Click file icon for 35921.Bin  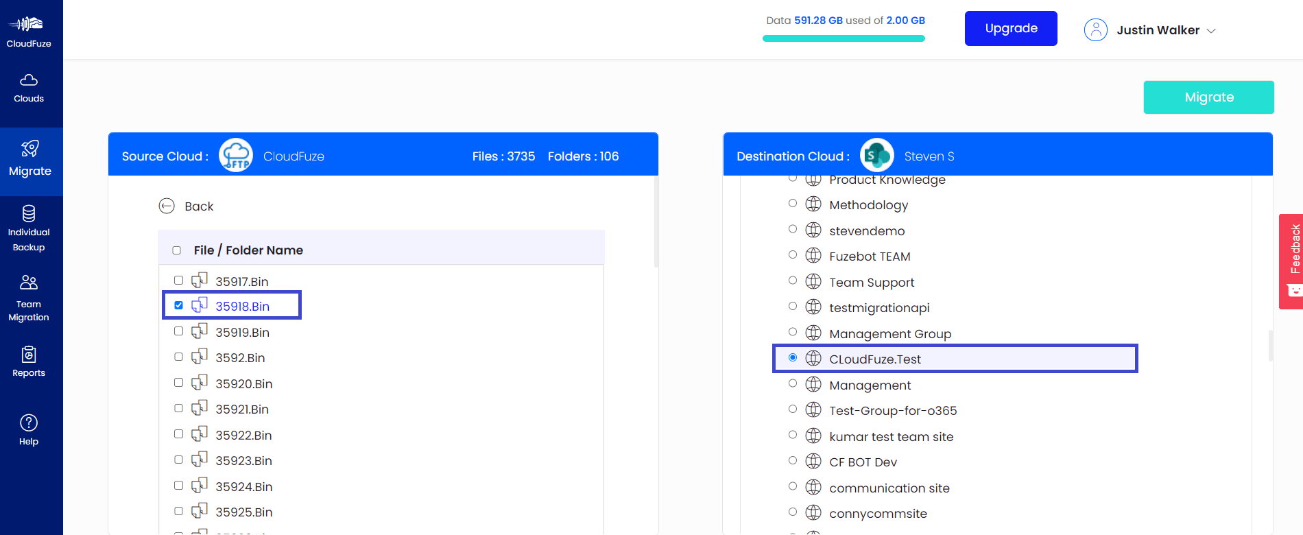pos(200,408)
